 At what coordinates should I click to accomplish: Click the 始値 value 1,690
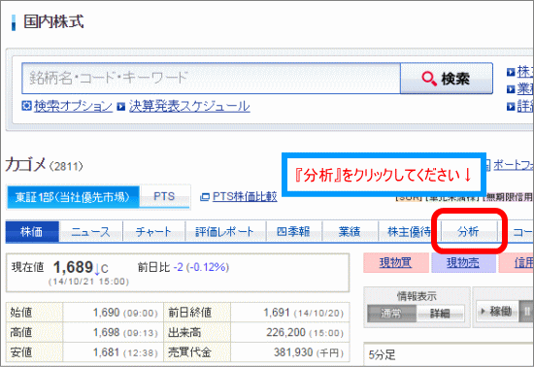coord(106,313)
